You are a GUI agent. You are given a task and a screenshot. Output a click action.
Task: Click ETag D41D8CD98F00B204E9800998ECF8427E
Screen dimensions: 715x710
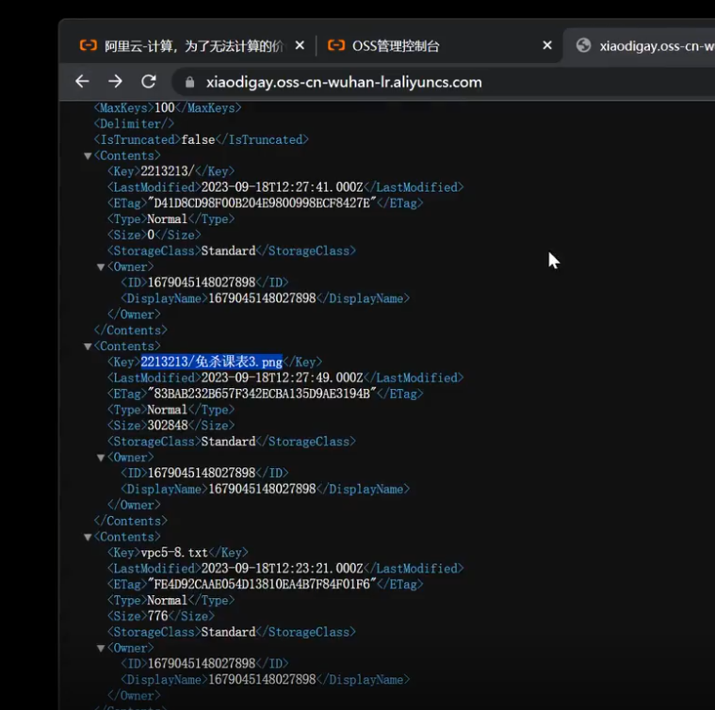click(x=262, y=203)
